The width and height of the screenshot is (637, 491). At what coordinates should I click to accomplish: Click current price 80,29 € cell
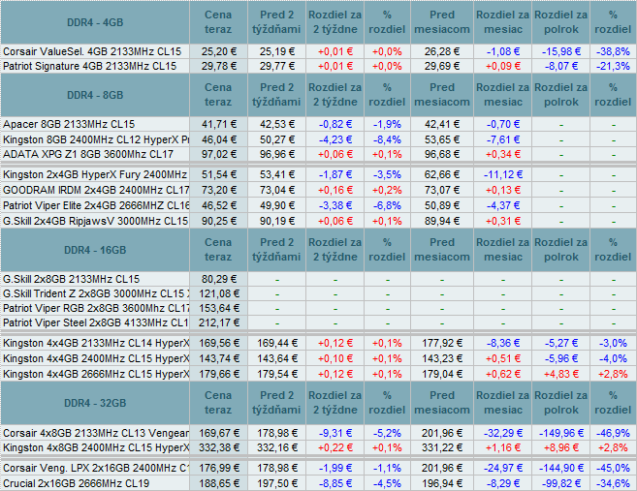coord(218,279)
